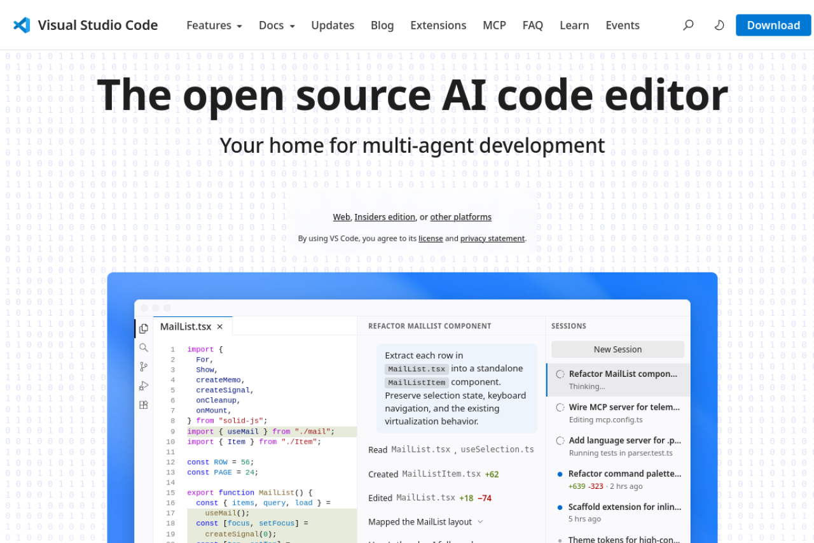
Task: Go to the Blog page
Action: [382, 25]
